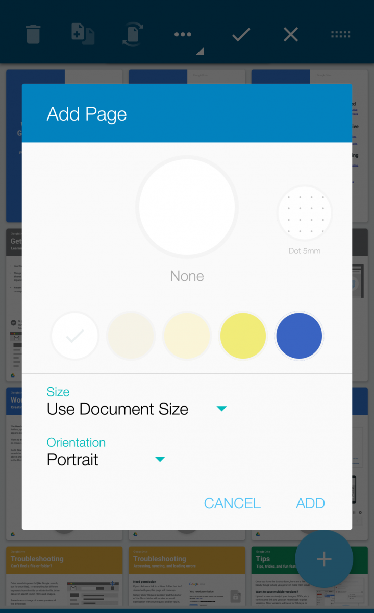The height and width of the screenshot is (613, 374).
Task: Tap the trash icon to delete pages
Action: click(33, 34)
